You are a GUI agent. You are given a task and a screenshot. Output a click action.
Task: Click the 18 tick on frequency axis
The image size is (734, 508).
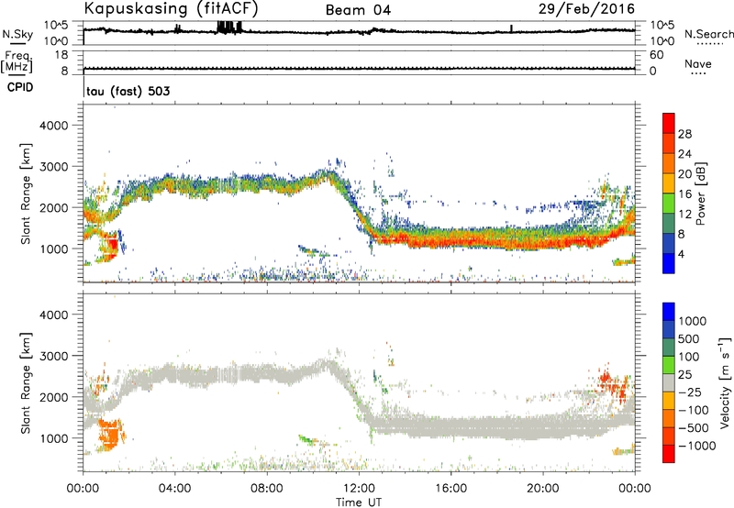coord(61,55)
